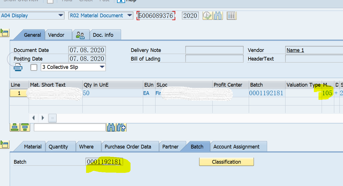Click the binoculars find icon in top toolbar

(x=218, y=16)
